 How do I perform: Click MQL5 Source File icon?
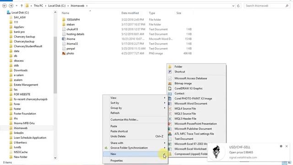tap(170, 114)
